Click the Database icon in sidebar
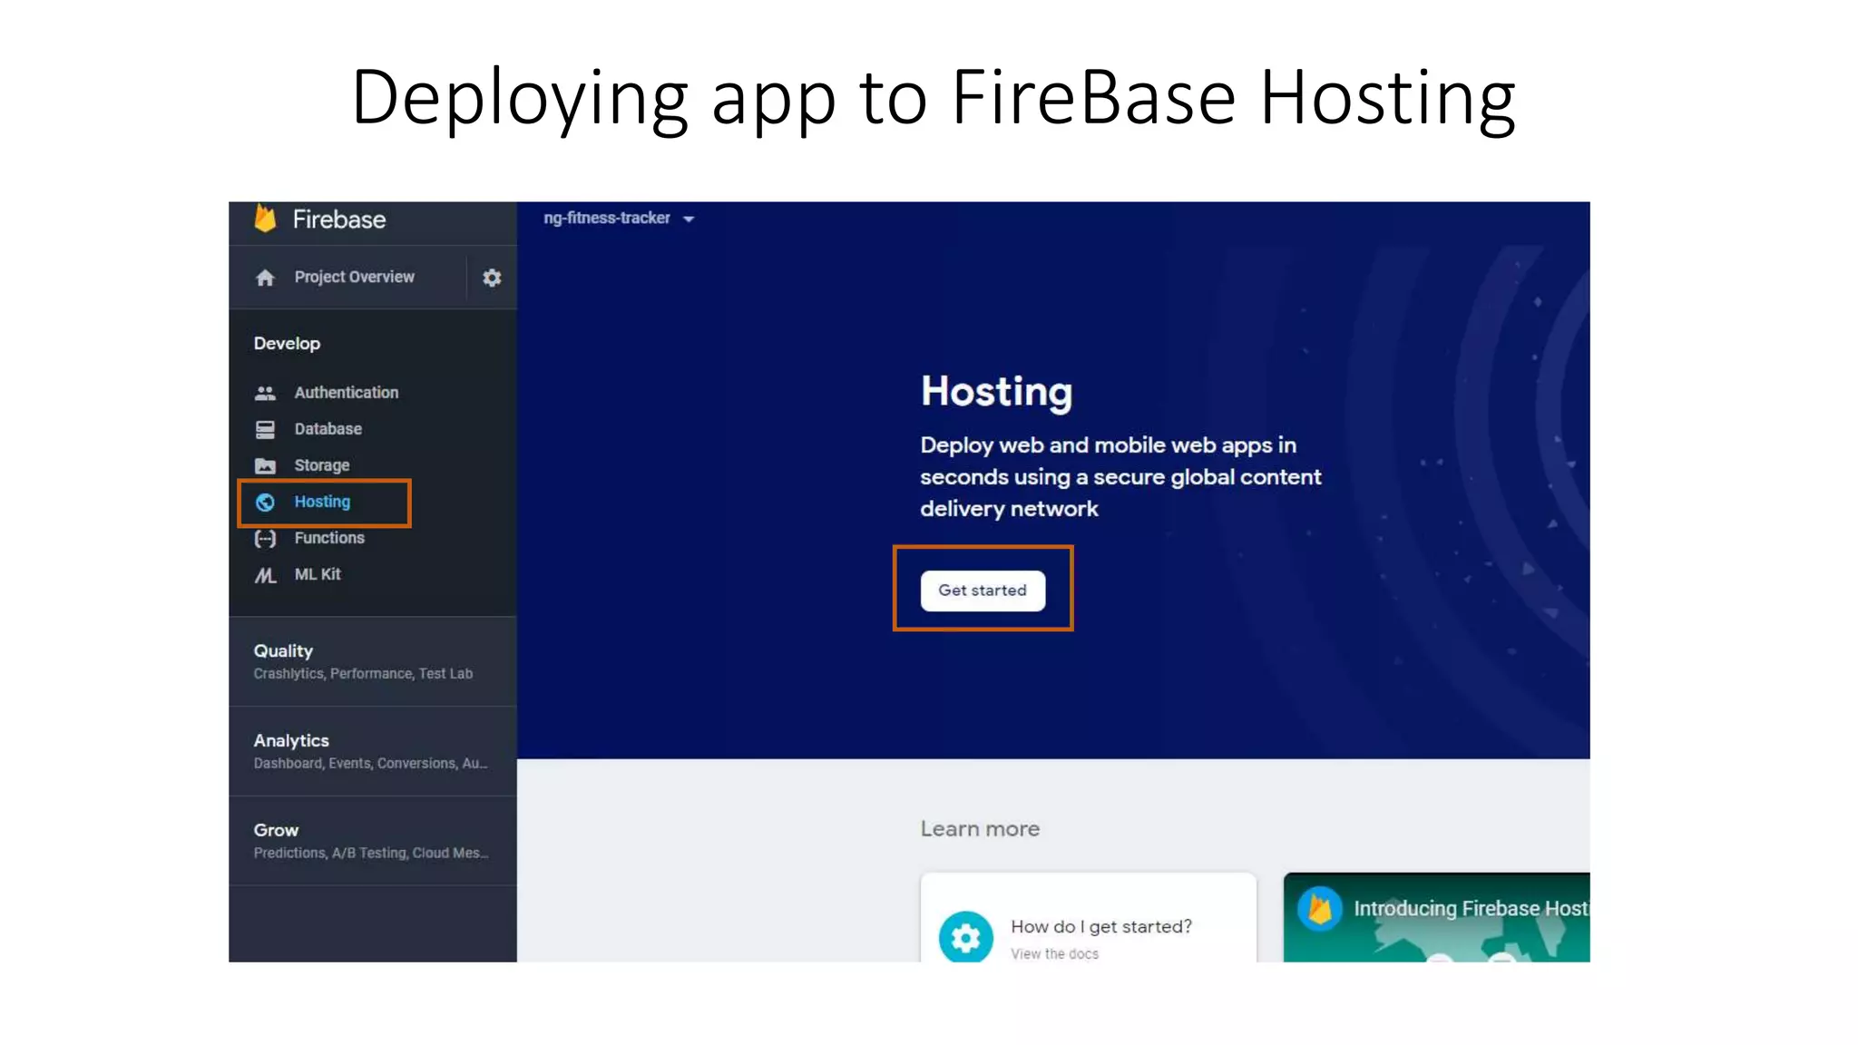Screen dimensions: 1858x1045 (265, 429)
